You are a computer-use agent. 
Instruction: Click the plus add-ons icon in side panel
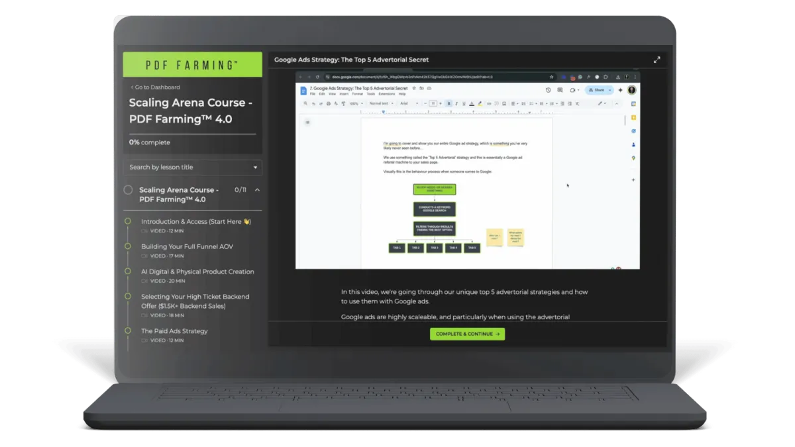coord(633,179)
